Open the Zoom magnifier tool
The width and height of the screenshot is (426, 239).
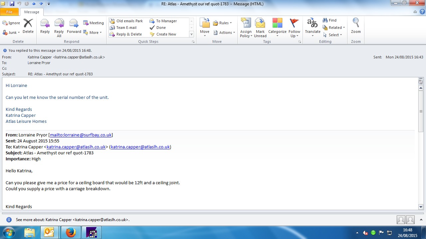point(356,26)
